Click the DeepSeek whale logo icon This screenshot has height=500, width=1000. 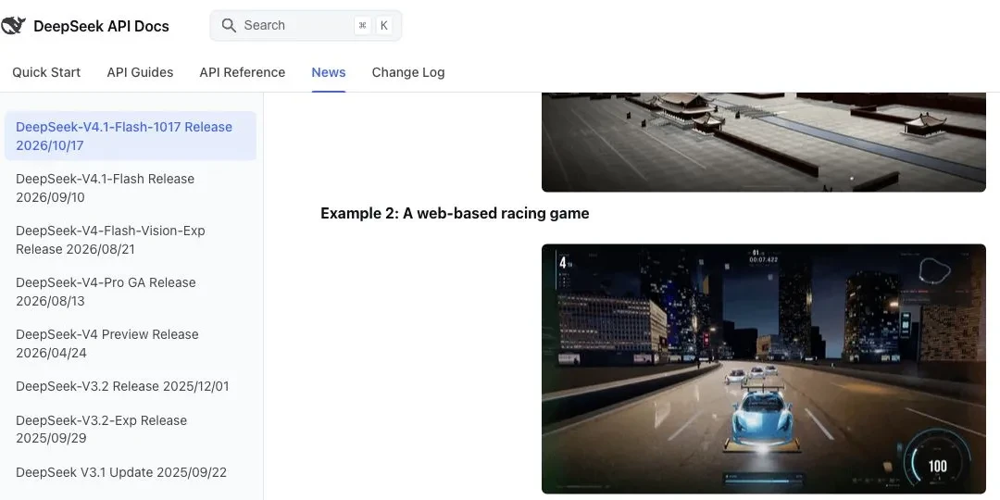click(x=13, y=26)
